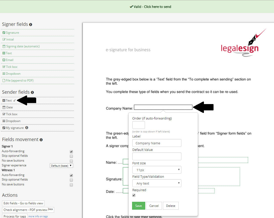
Task: Open the Font size dropdown
Action: (157, 170)
